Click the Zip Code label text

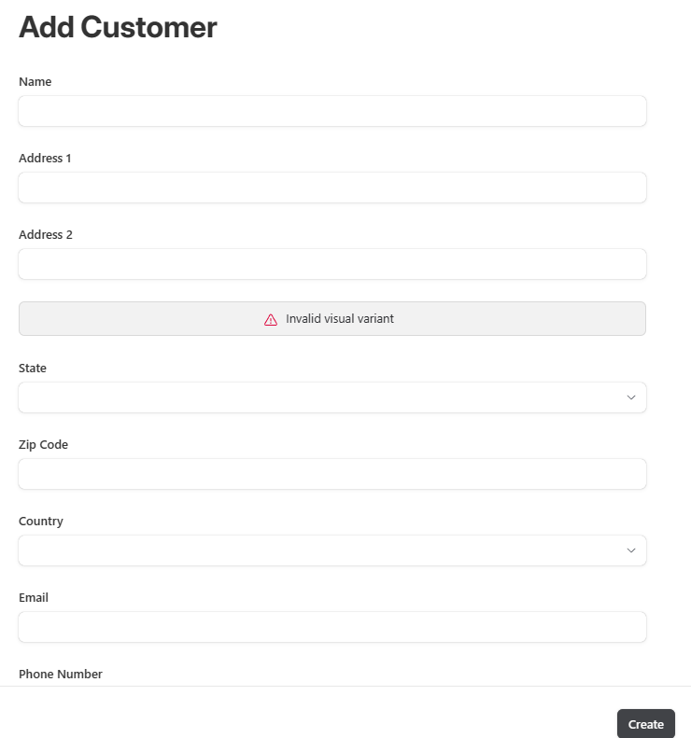click(43, 445)
